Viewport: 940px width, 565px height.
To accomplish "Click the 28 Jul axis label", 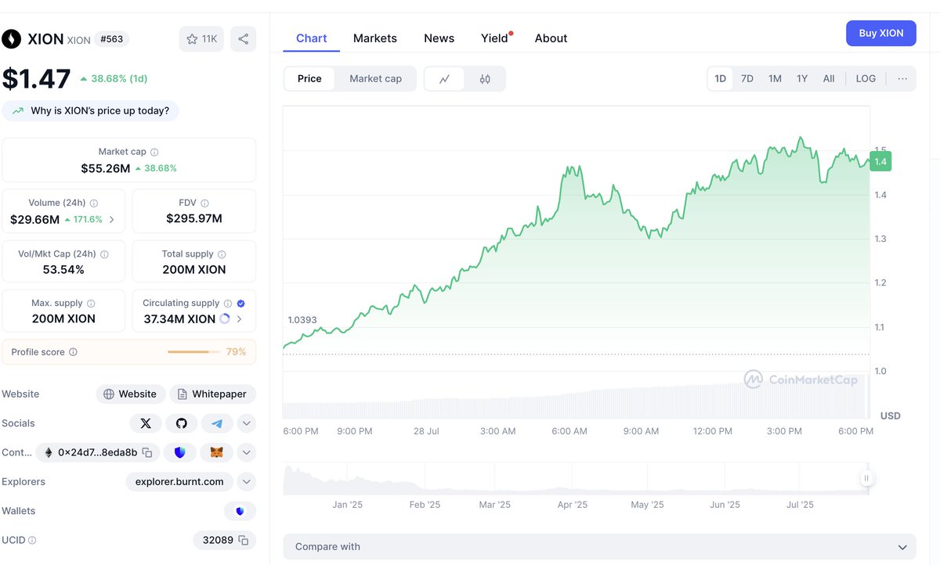I will [425, 431].
